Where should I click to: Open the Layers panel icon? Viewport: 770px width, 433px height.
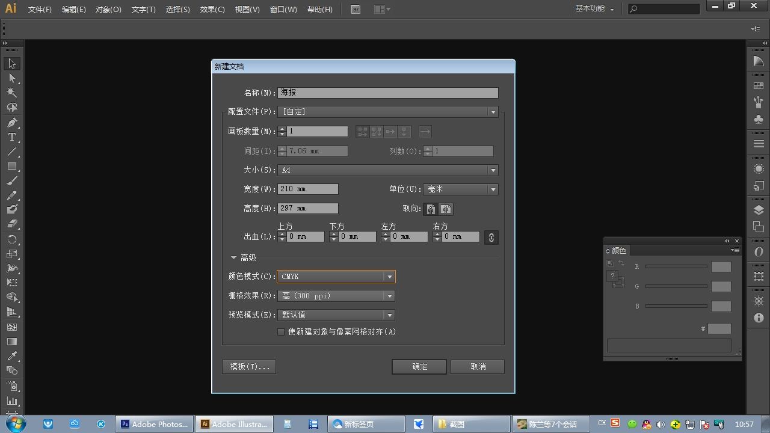coord(759,210)
